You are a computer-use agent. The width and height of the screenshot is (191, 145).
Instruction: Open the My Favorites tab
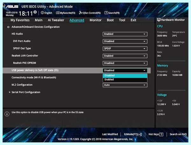point(20,20)
